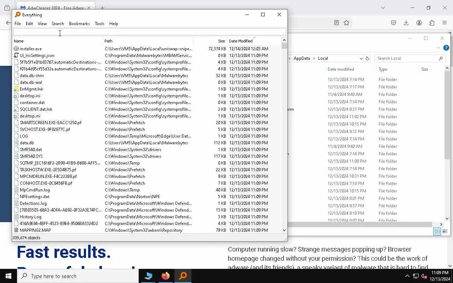Select the History.Log file icon
Screen dimensions: 453x283
tap(16, 217)
